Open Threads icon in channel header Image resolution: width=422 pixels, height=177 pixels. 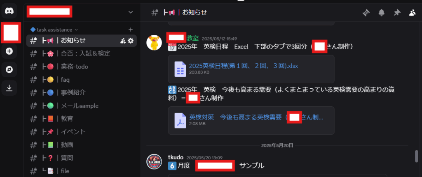(x=366, y=13)
